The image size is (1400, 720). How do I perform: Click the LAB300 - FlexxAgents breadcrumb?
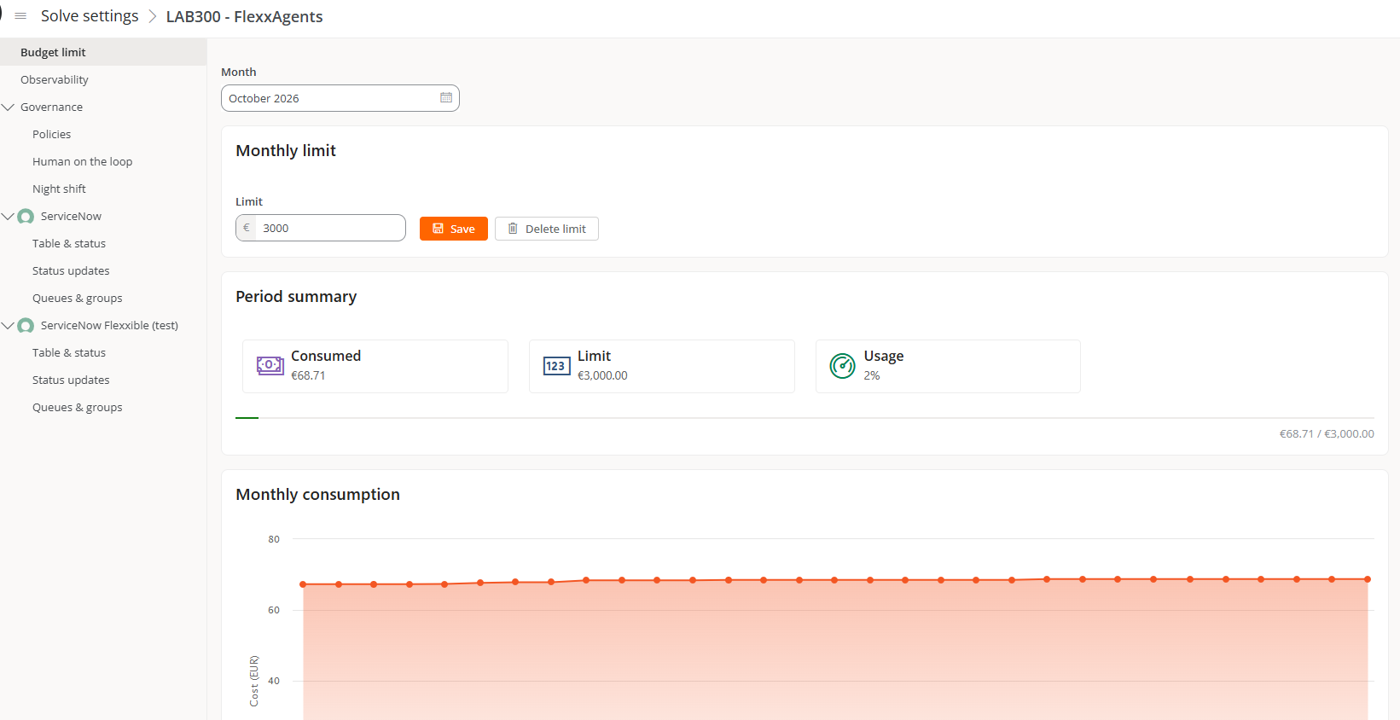[244, 17]
